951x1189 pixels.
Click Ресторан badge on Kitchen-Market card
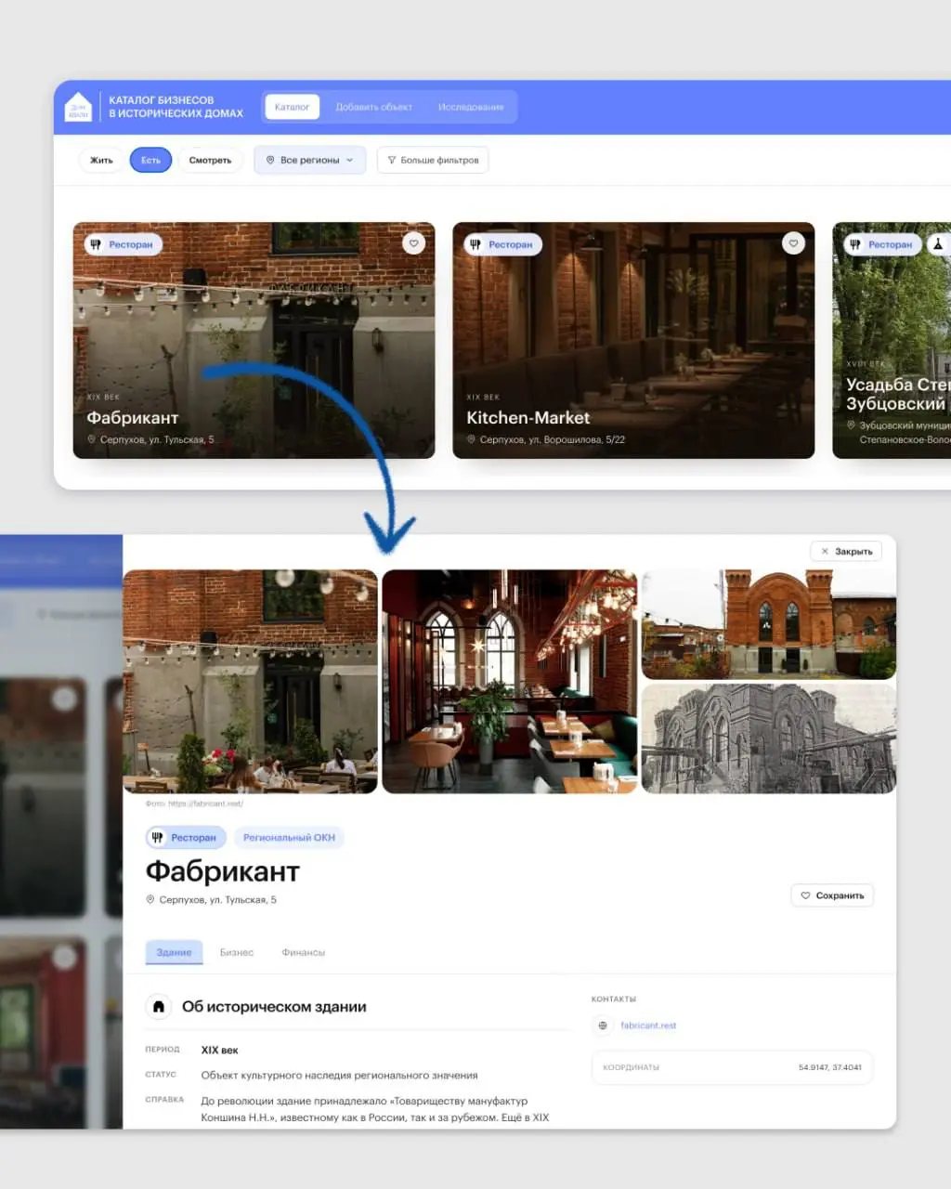pyautogui.click(x=502, y=244)
